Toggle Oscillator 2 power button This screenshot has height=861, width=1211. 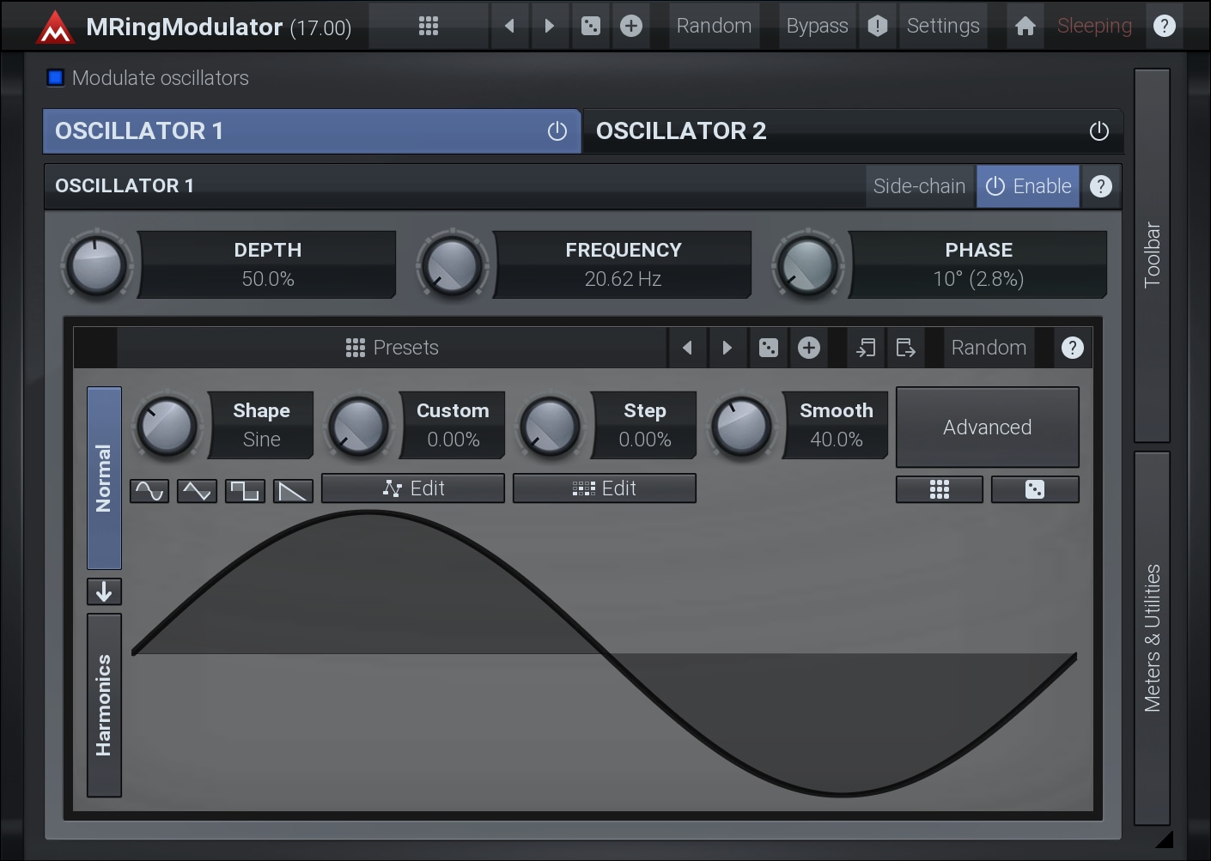(1098, 131)
